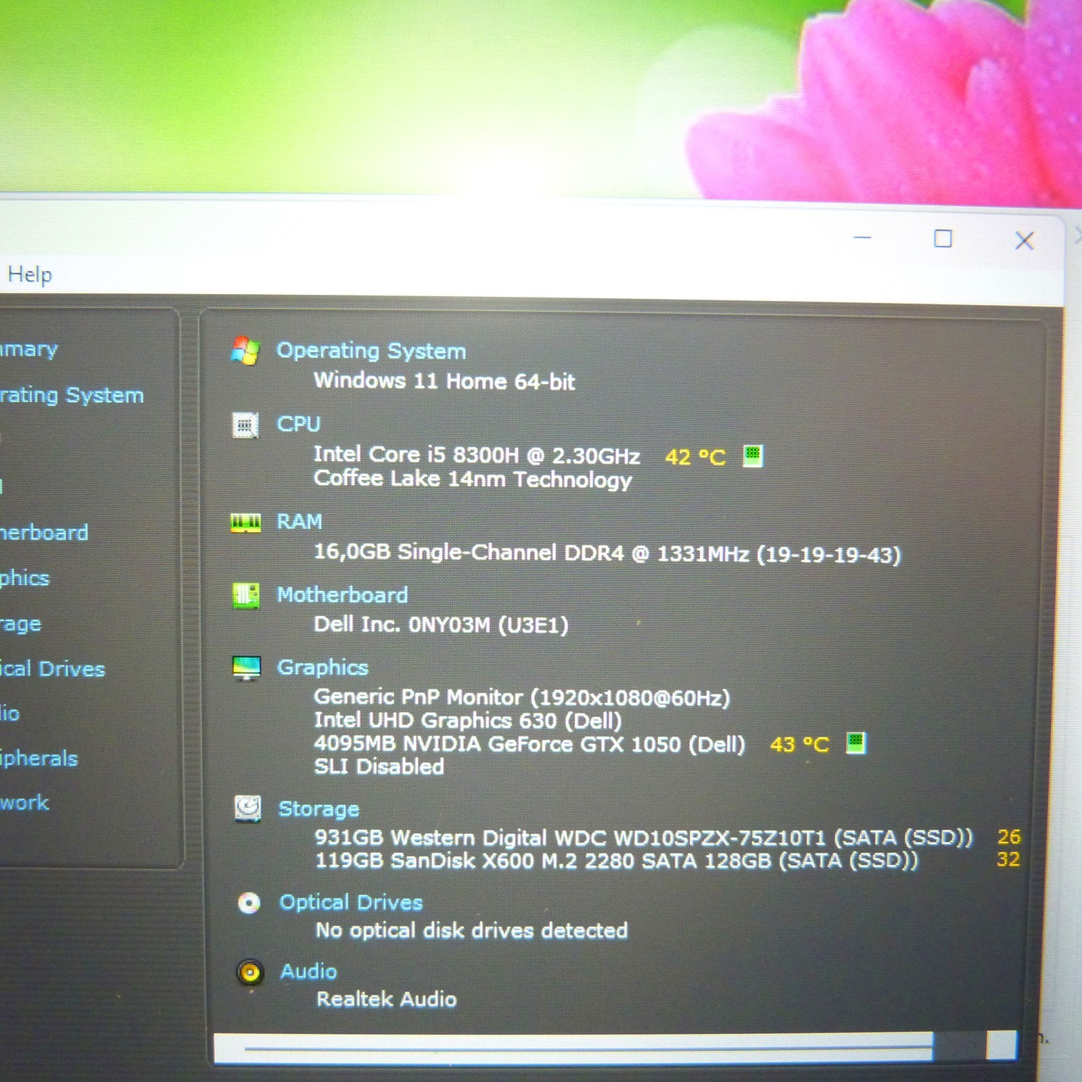Viewport: 1082px width, 1082px height.
Task: Click the SanDisk X600 M.2 drive line
Action: pyautogui.click(x=617, y=861)
